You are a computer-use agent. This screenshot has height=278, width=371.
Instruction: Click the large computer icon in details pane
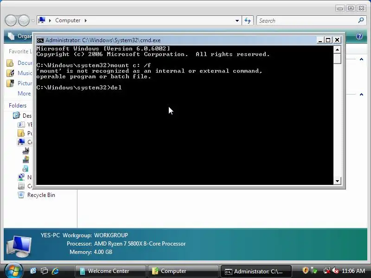(x=19, y=246)
